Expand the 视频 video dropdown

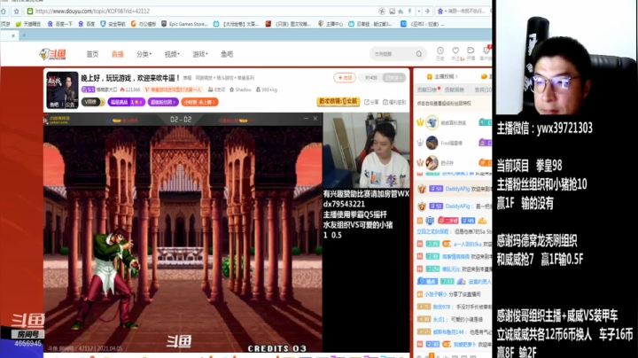coord(172,54)
